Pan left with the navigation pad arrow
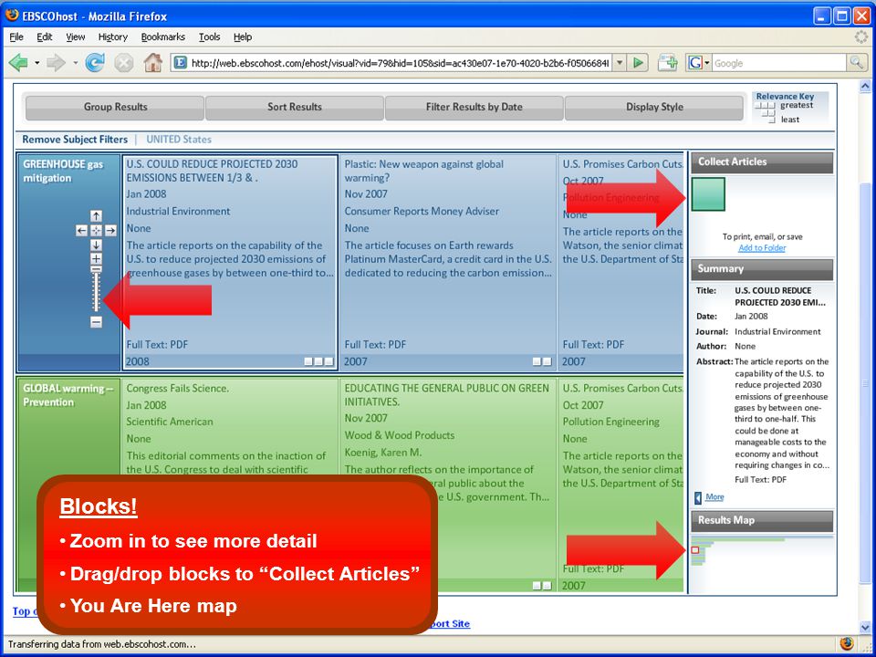This screenshot has height=657, width=876. 81,230
